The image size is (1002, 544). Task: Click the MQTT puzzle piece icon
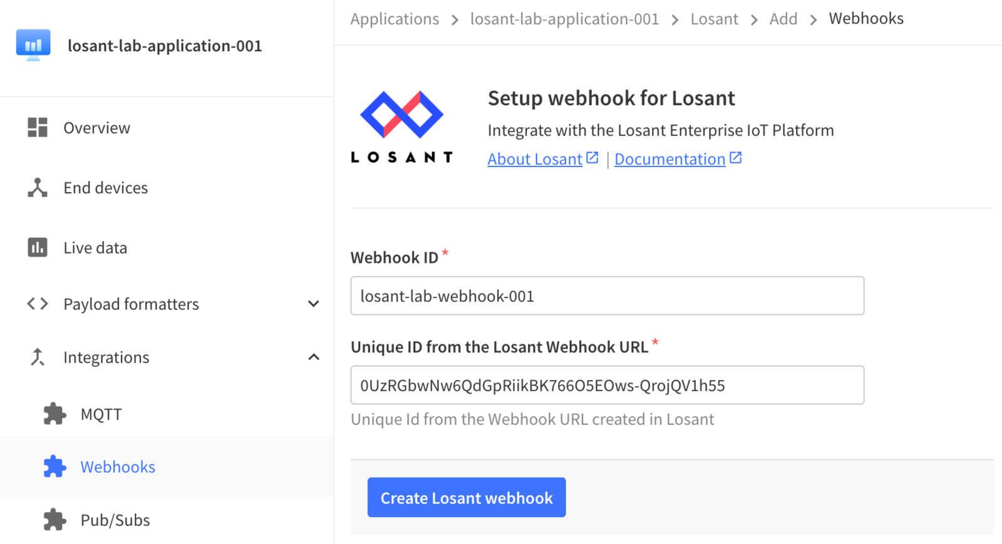pos(54,414)
